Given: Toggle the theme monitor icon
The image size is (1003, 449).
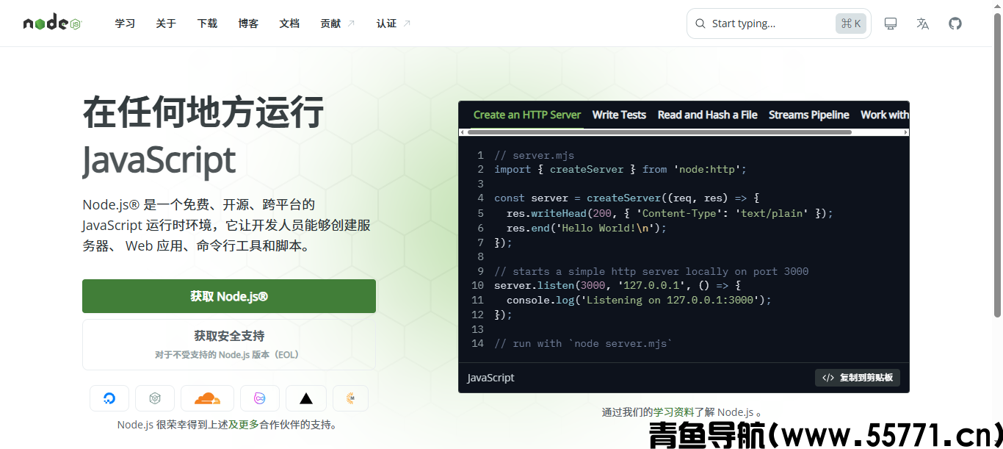Looking at the screenshot, I should [x=891, y=24].
